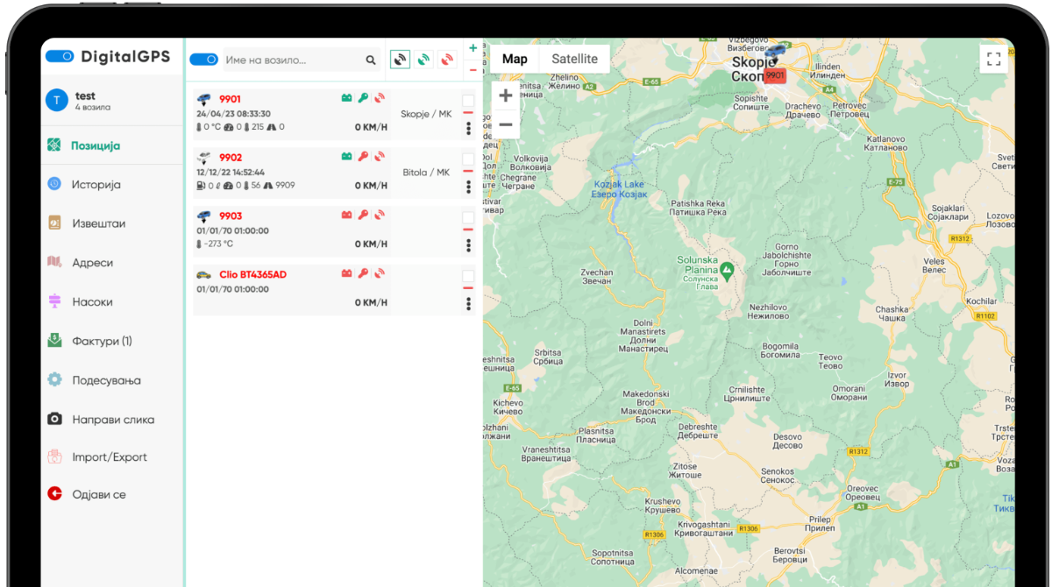The width and height of the screenshot is (1052, 587).
Task: Open the Позиција section icon
Action: [54, 145]
